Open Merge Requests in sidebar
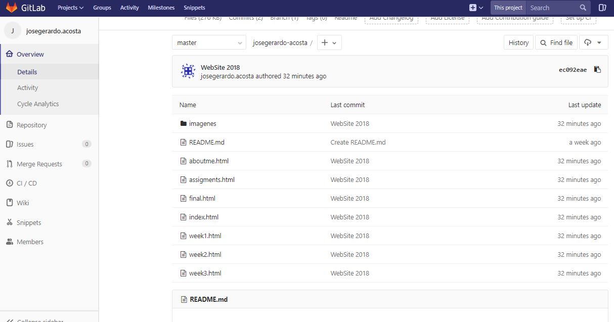 click(x=39, y=164)
